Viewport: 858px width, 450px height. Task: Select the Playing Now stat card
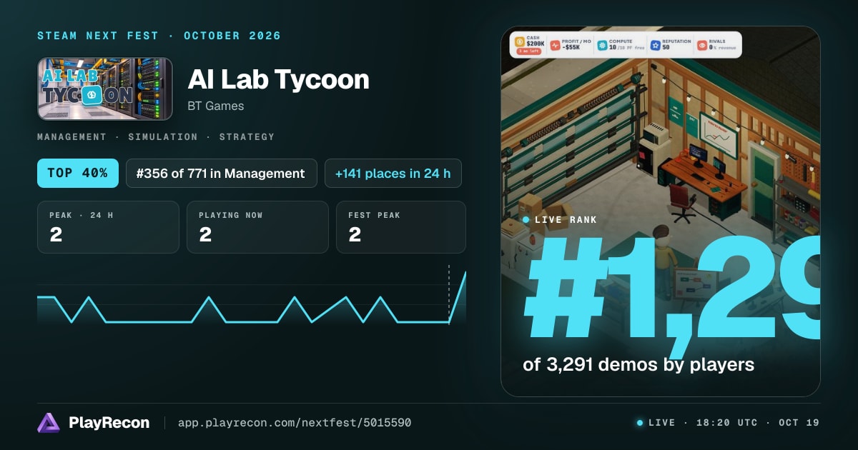tap(257, 227)
